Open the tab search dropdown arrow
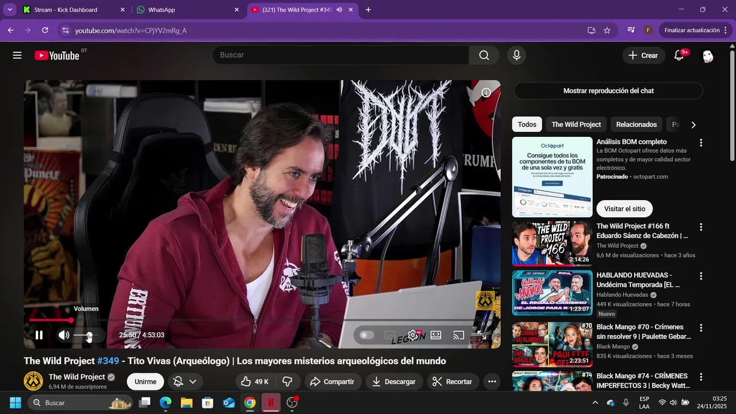 point(10,10)
